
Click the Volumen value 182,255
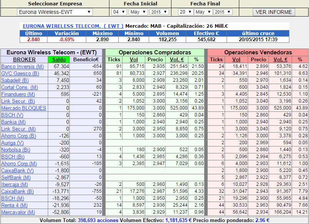168,39
